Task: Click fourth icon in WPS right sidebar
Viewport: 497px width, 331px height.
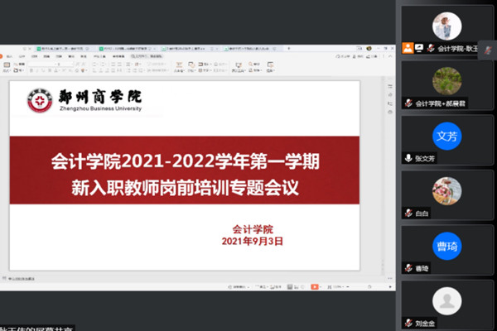Action: [x=390, y=112]
